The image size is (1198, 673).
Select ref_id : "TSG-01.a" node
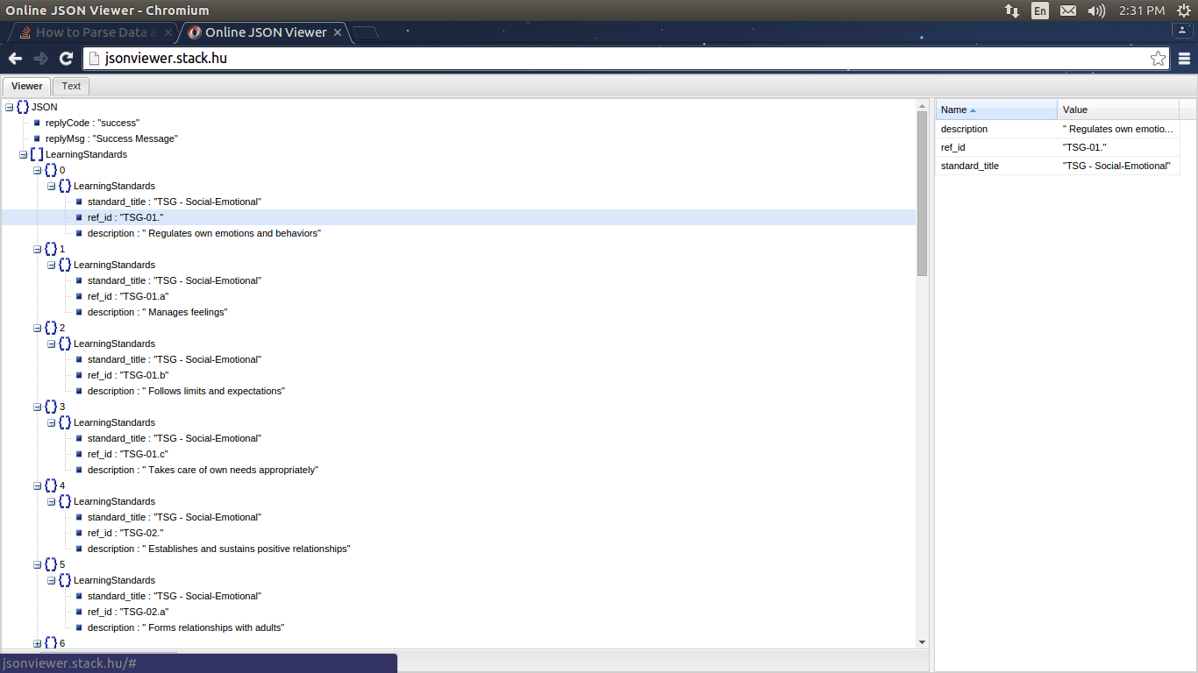point(128,296)
